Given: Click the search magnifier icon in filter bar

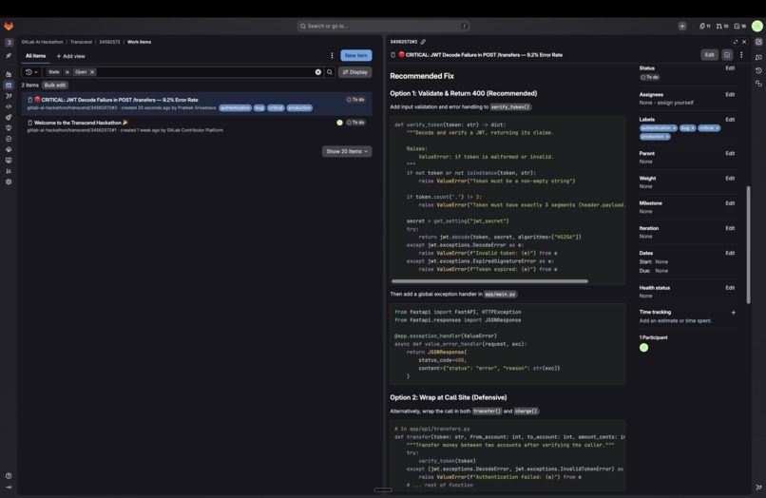Looking at the screenshot, I should click(329, 72).
